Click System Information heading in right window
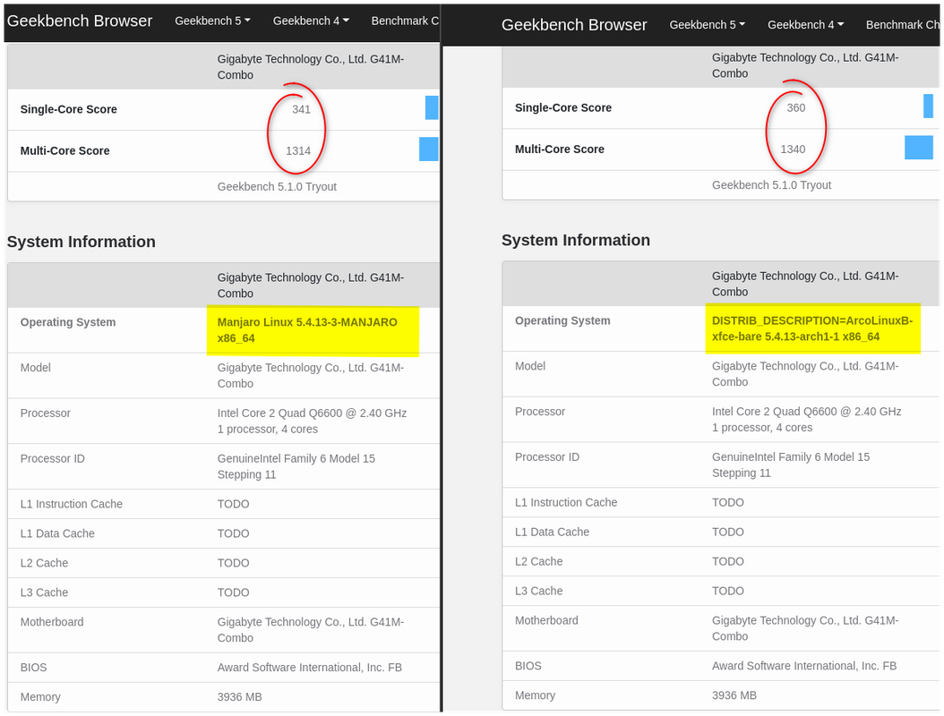944x716 pixels. pyautogui.click(x=576, y=240)
